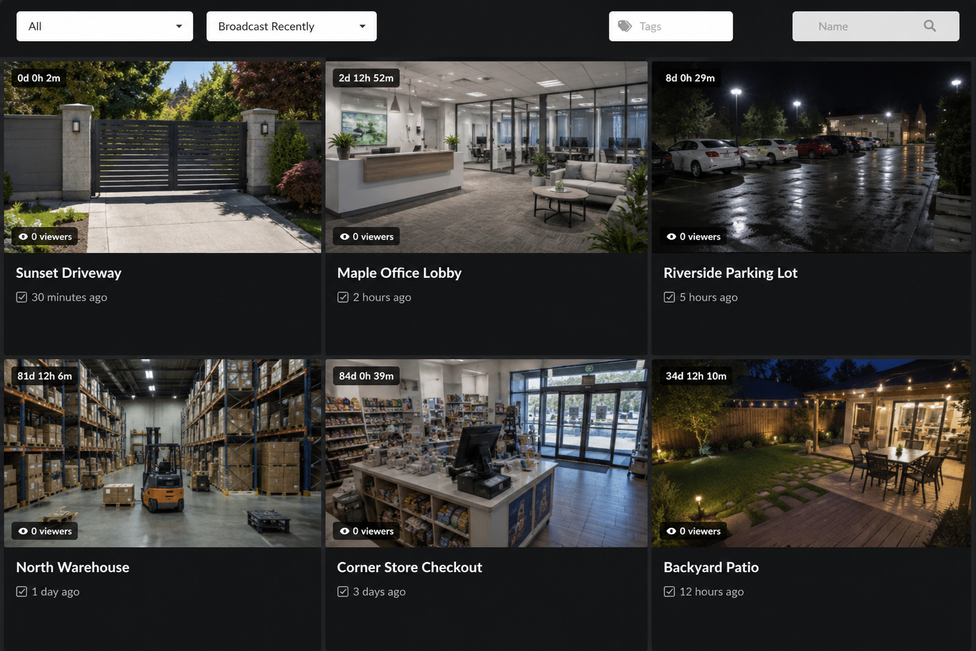Image resolution: width=976 pixels, height=651 pixels.
Task: Click the 12 hours ago timestamp
Action: pyautogui.click(x=711, y=591)
